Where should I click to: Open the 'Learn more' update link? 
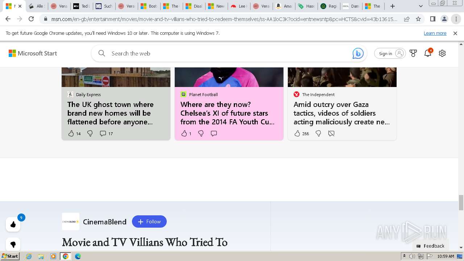point(435,33)
